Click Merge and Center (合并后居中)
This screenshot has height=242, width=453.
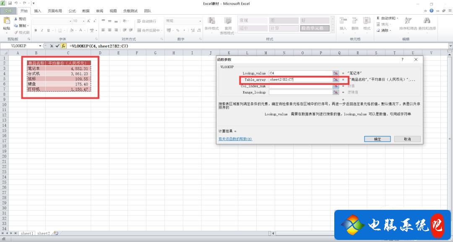150,30
